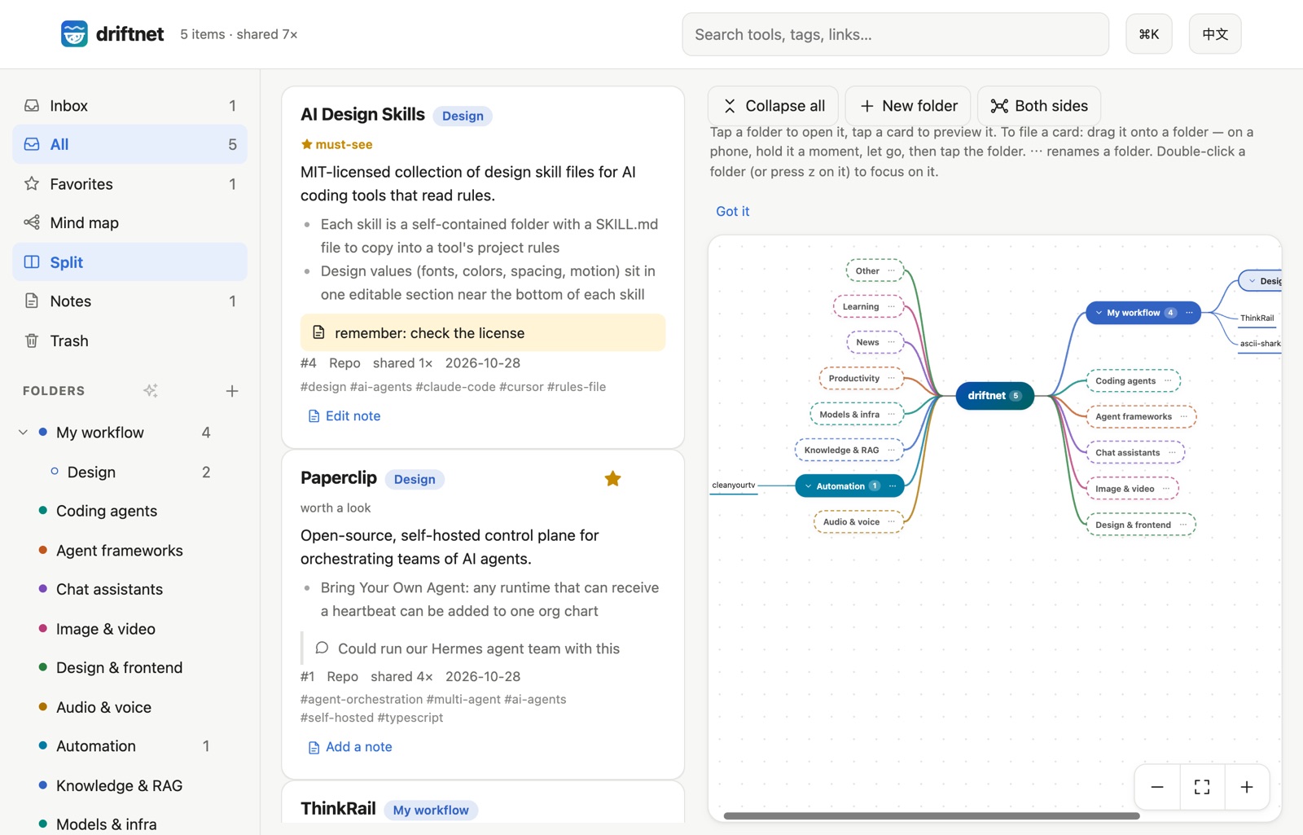Click the Edit note document icon
1303x835 pixels.
click(x=314, y=416)
